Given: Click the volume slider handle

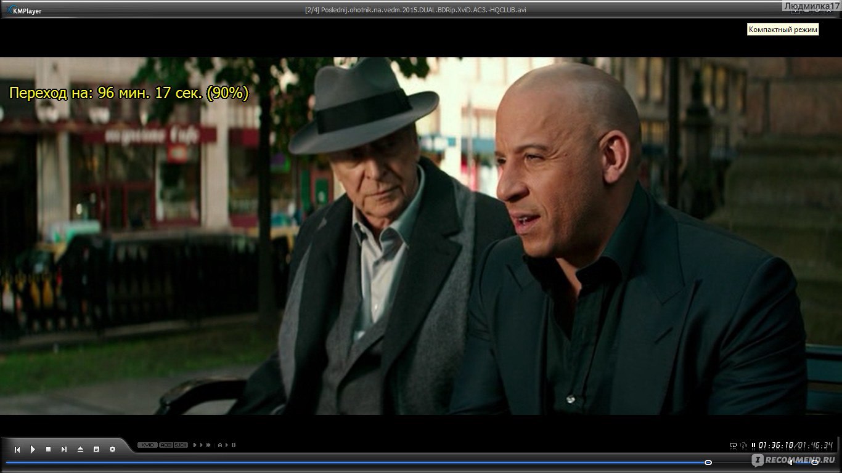Looking at the screenshot, I should point(815,463).
